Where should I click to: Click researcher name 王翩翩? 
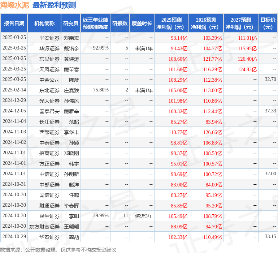point(71,227)
